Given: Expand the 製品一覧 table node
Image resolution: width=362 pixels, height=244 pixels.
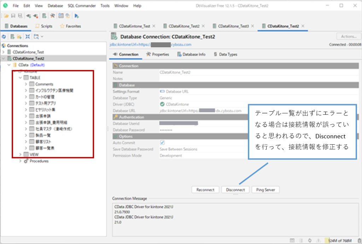Looking at the screenshot, I should 26,135.
